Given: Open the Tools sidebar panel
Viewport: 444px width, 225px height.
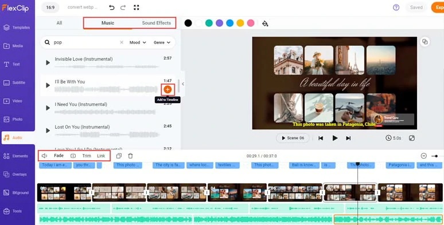Looking at the screenshot, I should [x=13, y=211].
